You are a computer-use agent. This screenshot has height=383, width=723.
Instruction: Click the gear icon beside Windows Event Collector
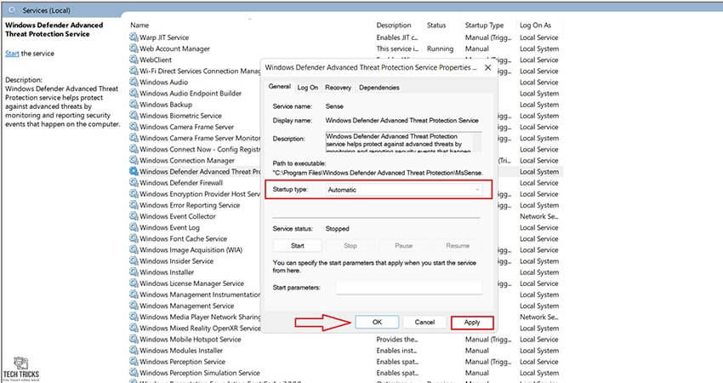pos(134,216)
